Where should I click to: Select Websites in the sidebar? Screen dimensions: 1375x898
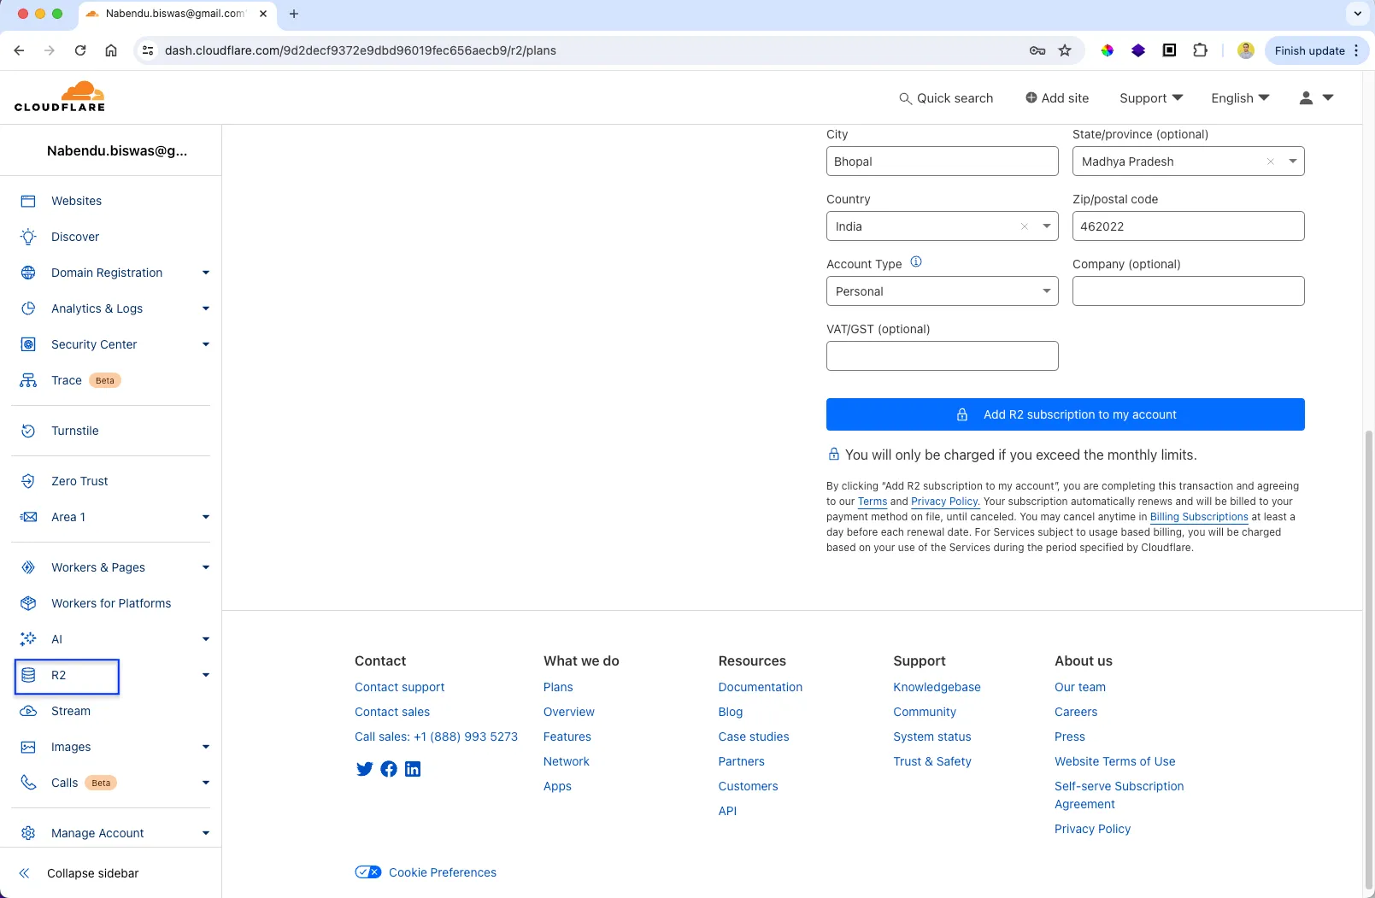point(76,201)
